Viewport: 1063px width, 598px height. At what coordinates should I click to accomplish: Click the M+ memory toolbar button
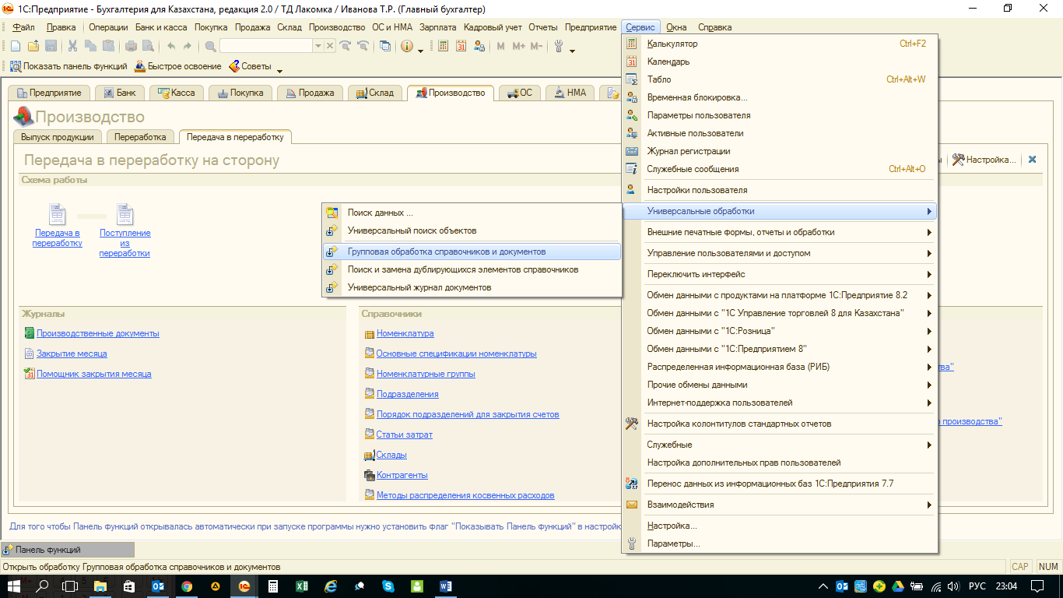pos(518,46)
